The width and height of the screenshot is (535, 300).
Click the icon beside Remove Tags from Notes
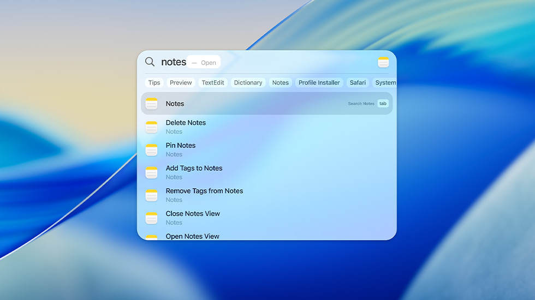pyautogui.click(x=152, y=195)
